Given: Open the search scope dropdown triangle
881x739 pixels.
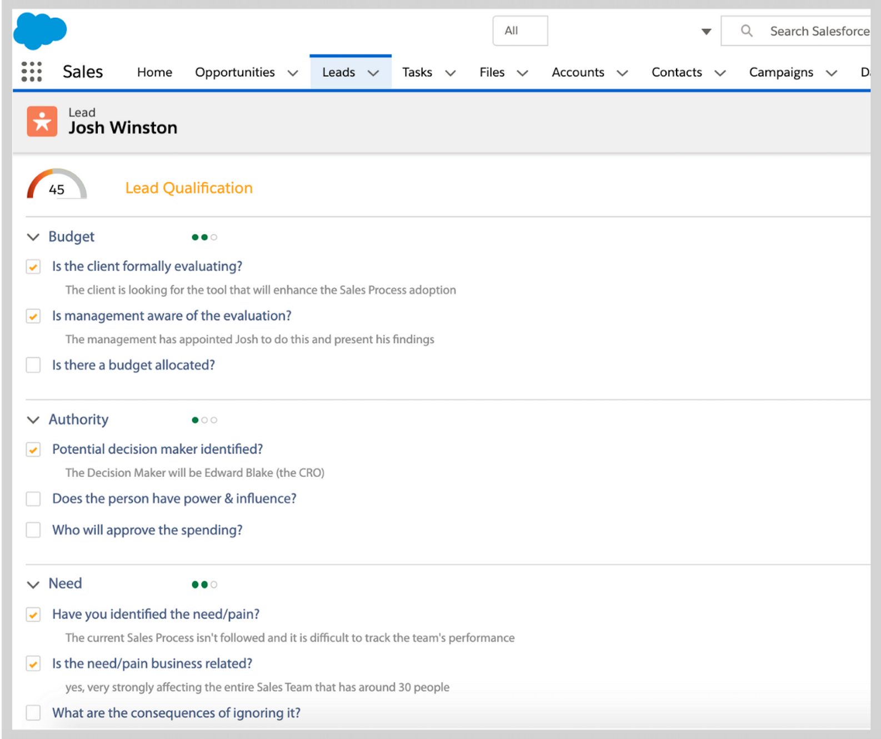Looking at the screenshot, I should tap(706, 31).
